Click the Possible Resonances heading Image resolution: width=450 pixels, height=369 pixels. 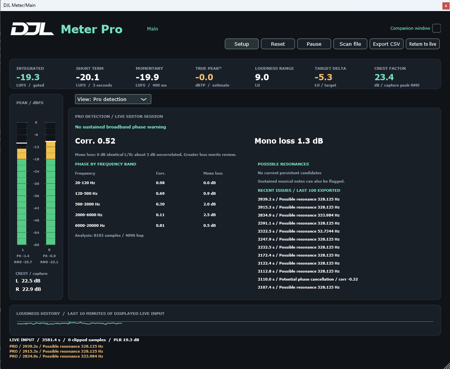coord(283,164)
